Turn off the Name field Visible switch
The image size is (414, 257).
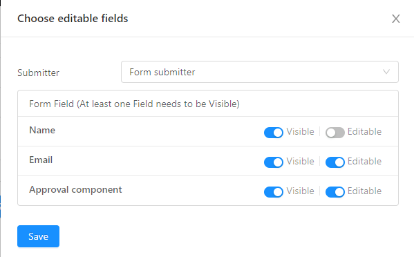274,133
